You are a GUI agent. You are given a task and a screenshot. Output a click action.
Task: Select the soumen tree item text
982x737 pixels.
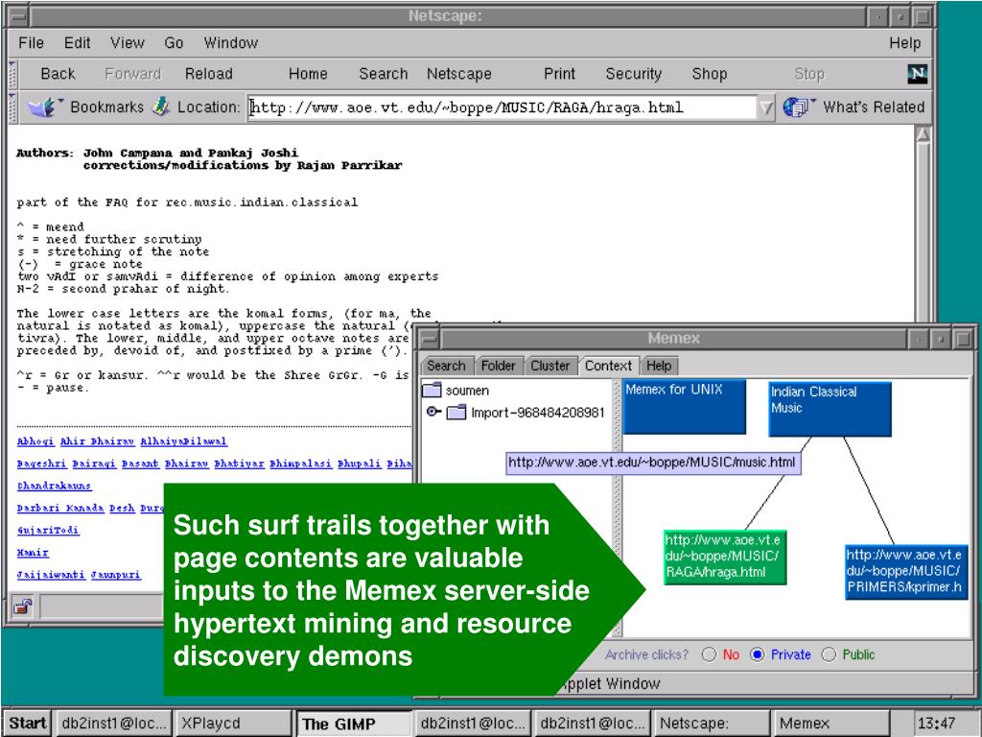pyautogui.click(x=467, y=391)
